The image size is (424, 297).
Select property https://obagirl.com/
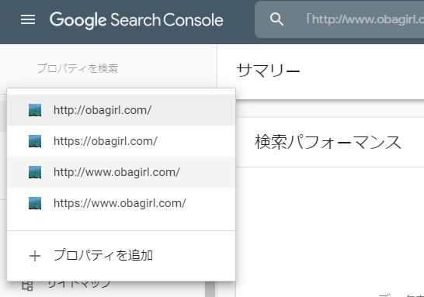pyautogui.click(x=121, y=141)
